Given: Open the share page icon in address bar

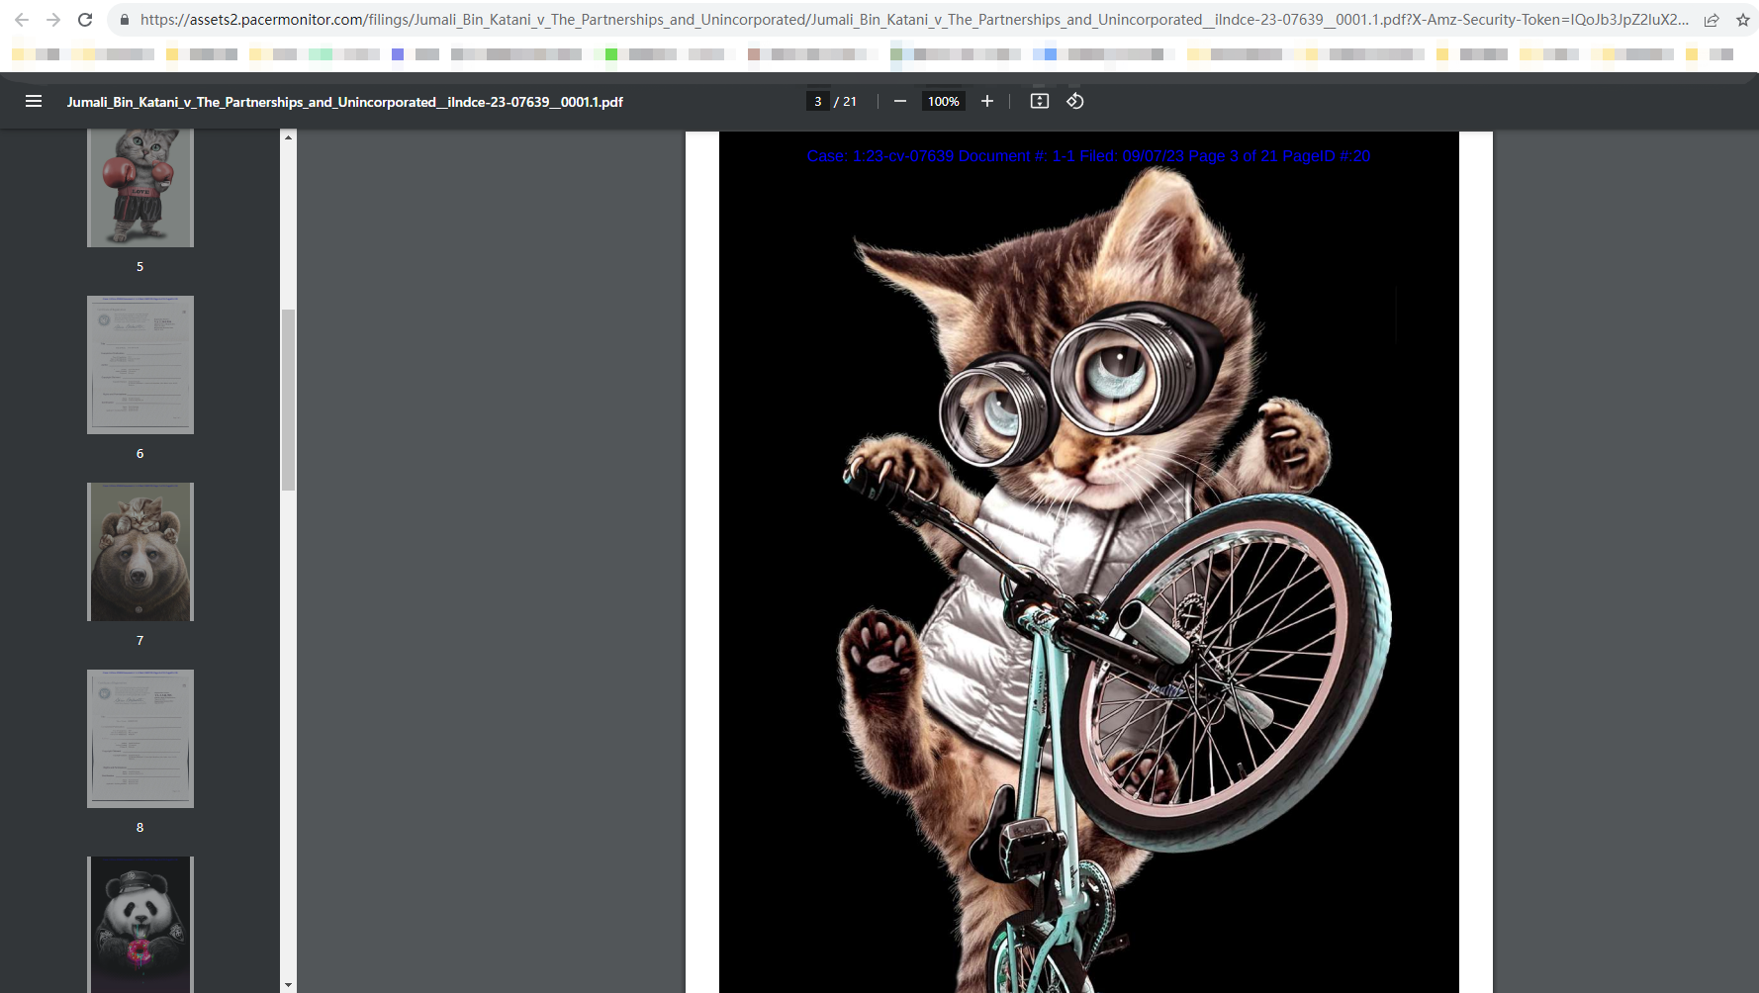Looking at the screenshot, I should [1712, 20].
